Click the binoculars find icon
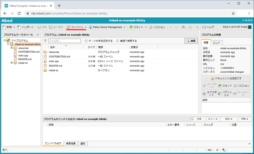 pyautogui.click(x=183, y=27)
